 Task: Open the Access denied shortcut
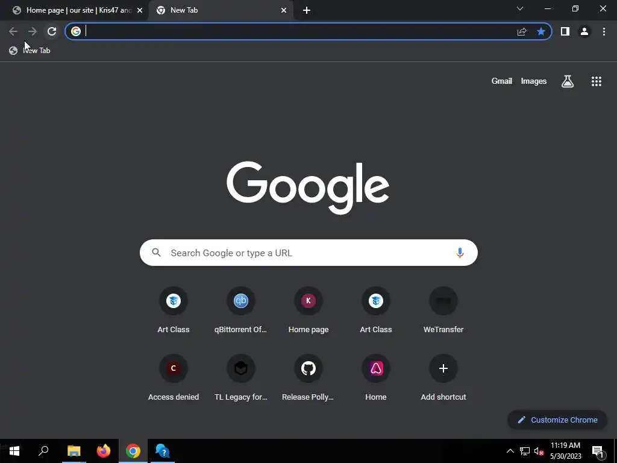click(174, 378)
